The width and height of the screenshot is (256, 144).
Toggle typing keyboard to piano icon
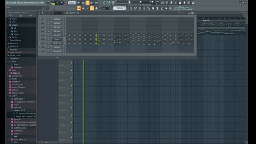tap(79, 8)
